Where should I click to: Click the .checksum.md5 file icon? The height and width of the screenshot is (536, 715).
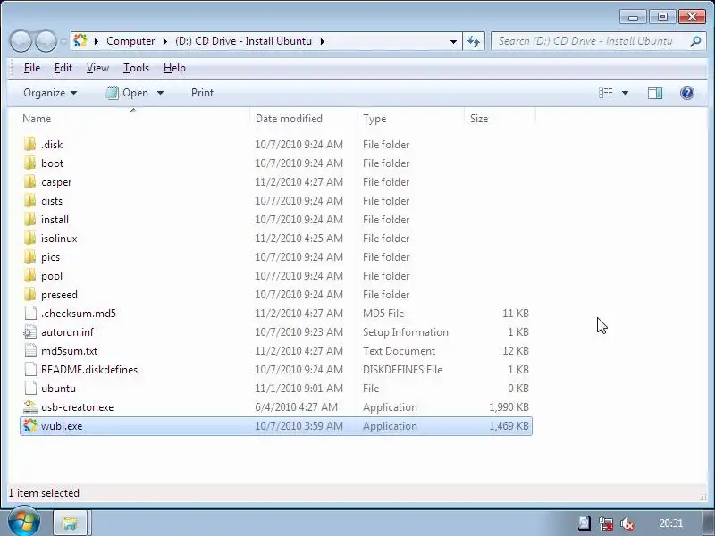click(x=30, y=314)
